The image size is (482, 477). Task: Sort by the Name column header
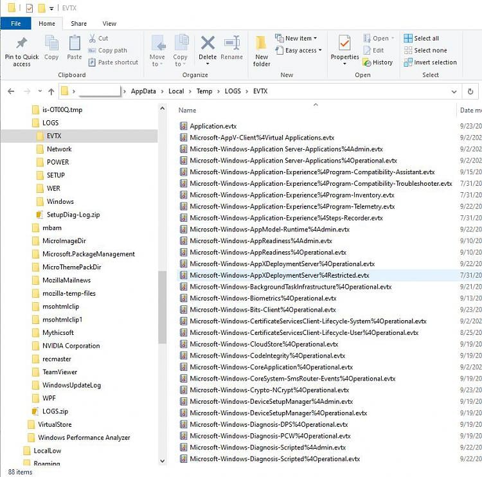(x=187, y=110)
